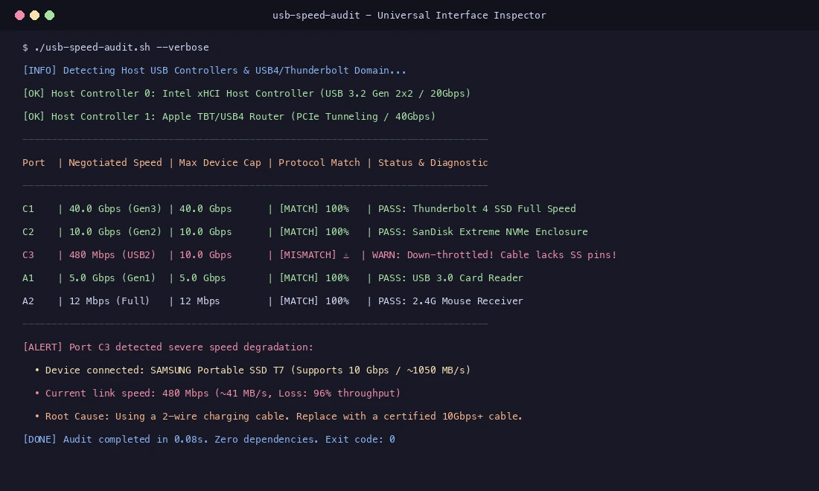Screen dimensions: 819x491
Task: Click the yellow minimize window button
Action: point(34,15)
